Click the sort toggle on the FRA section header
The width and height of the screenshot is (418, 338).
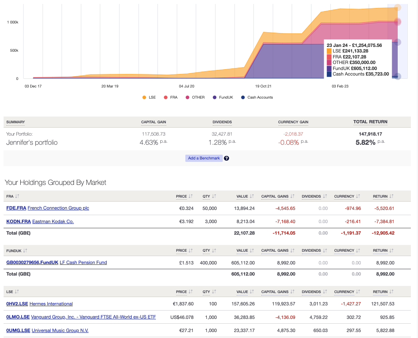tap(17, 196)
